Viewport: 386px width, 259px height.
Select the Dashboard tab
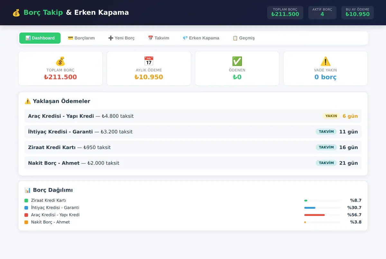coord(40,38)
